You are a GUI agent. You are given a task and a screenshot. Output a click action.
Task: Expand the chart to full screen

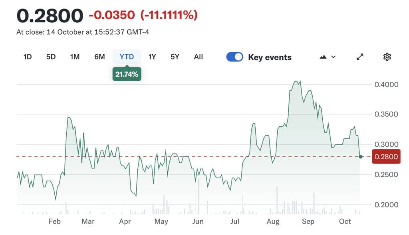[360, 57]
